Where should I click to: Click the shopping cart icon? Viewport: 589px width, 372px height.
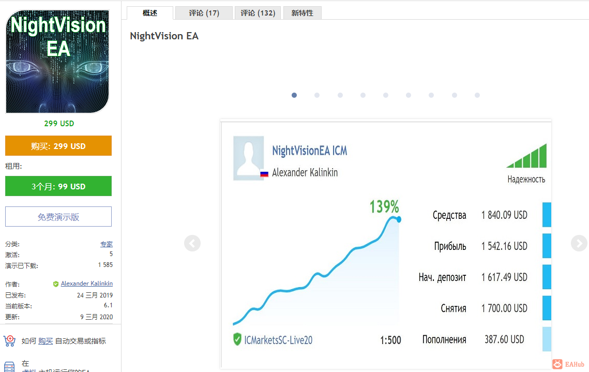coord(9,341)
